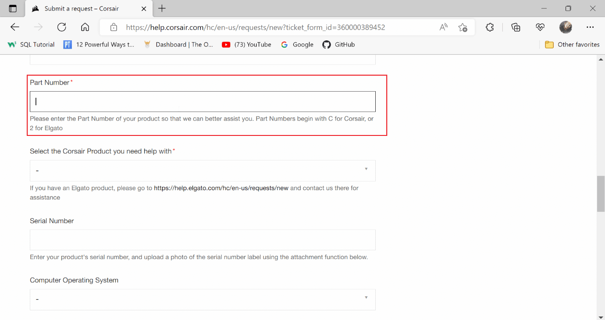
Task: Expand the Corsair Product dropdown
Action: pyautogui.click(x=203, y=171)
